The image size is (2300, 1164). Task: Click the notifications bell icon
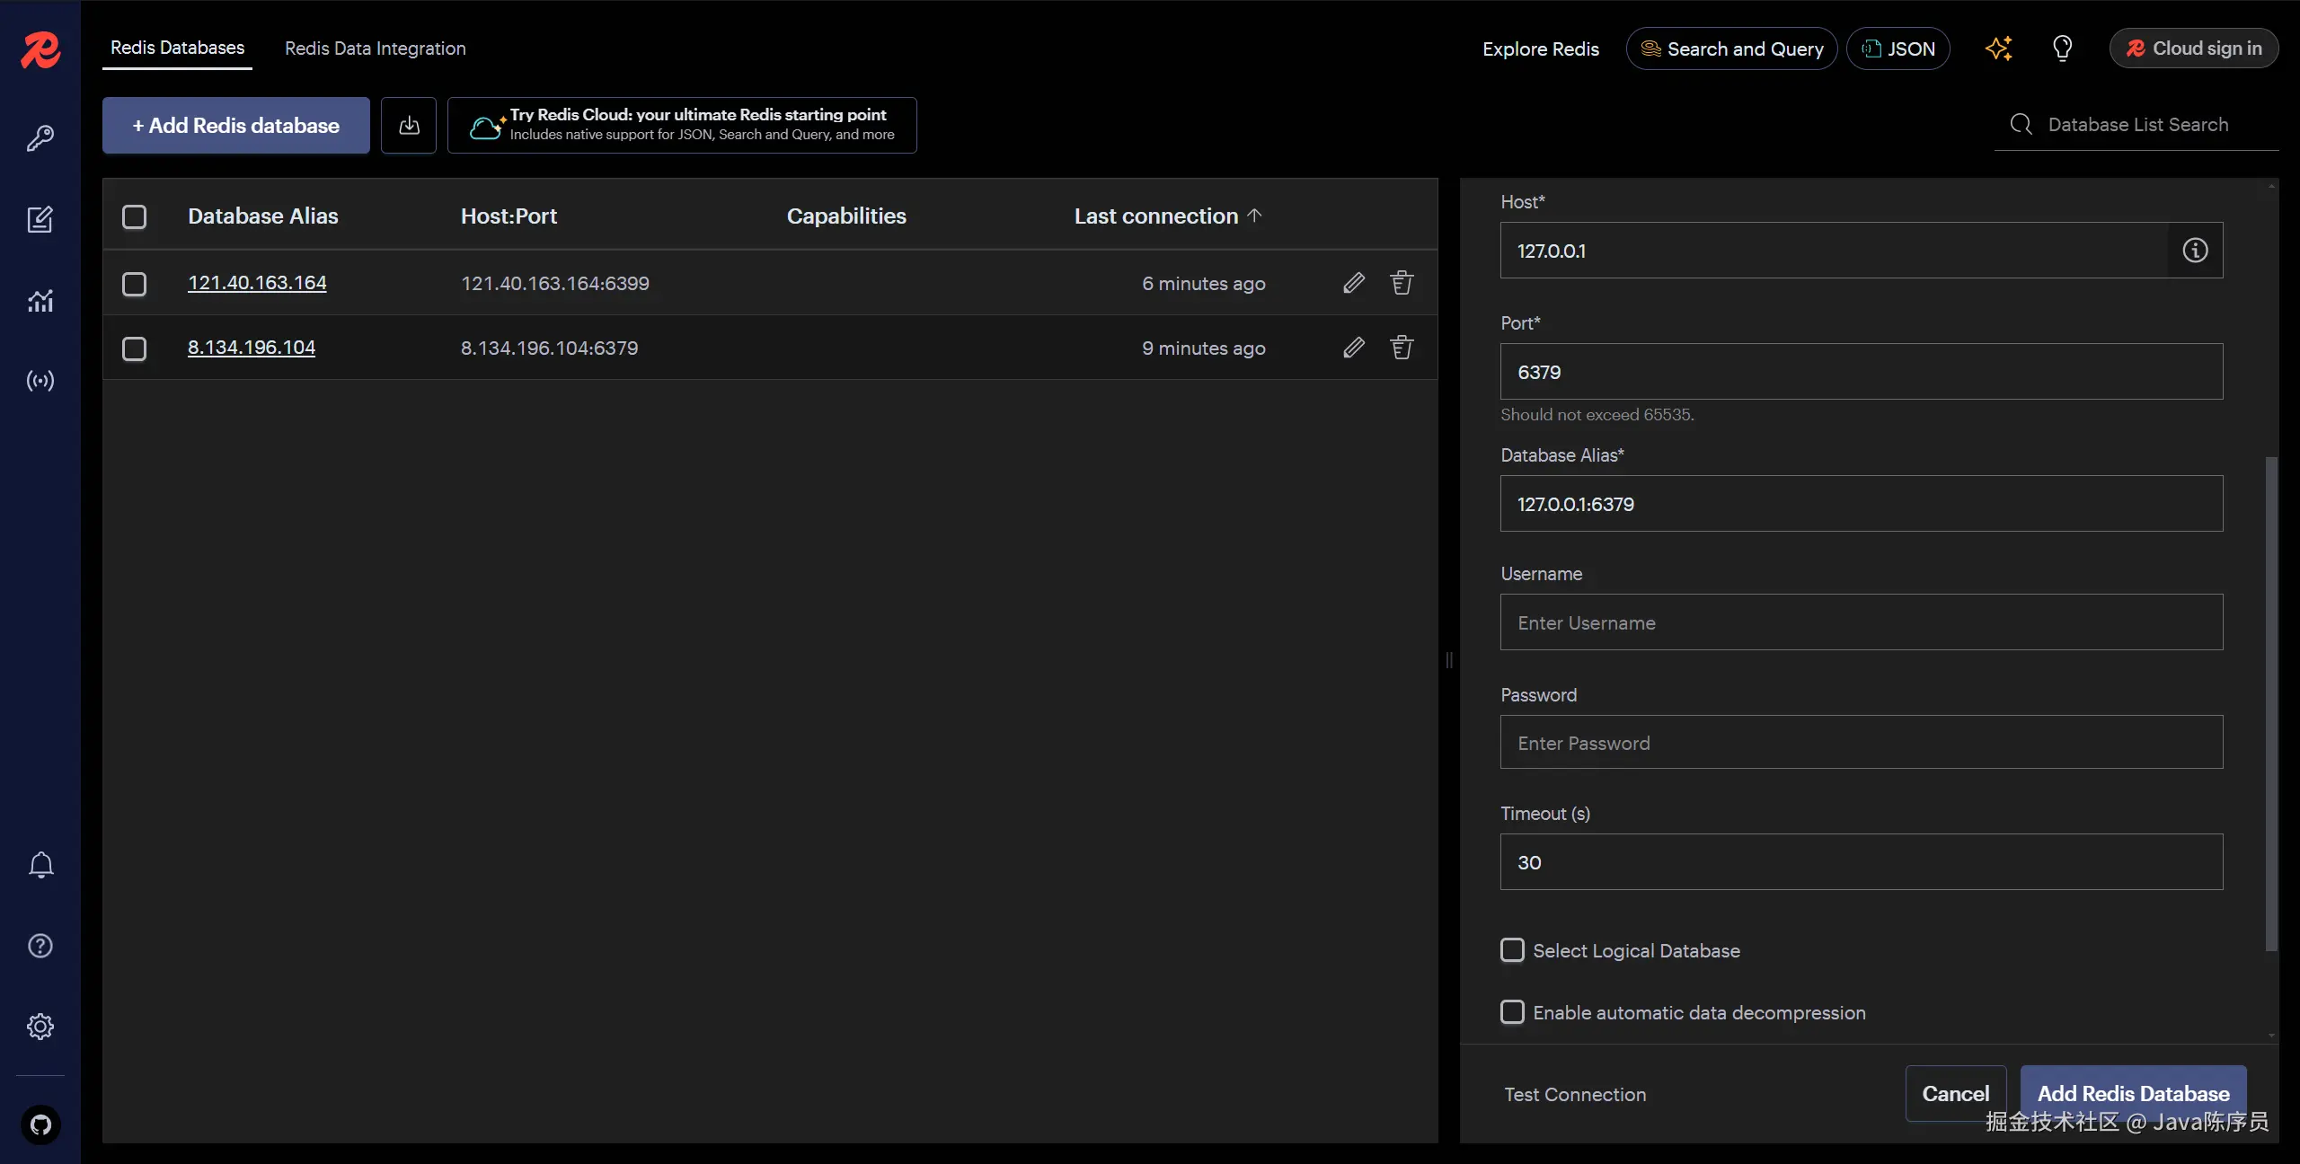pyautogui.click(x=40, y=865)
